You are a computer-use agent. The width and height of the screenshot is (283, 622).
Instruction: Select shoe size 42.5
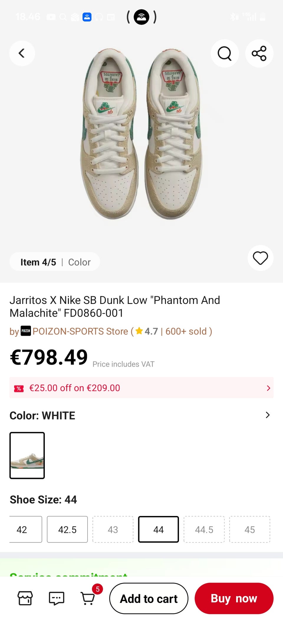[x=67, y=529]
